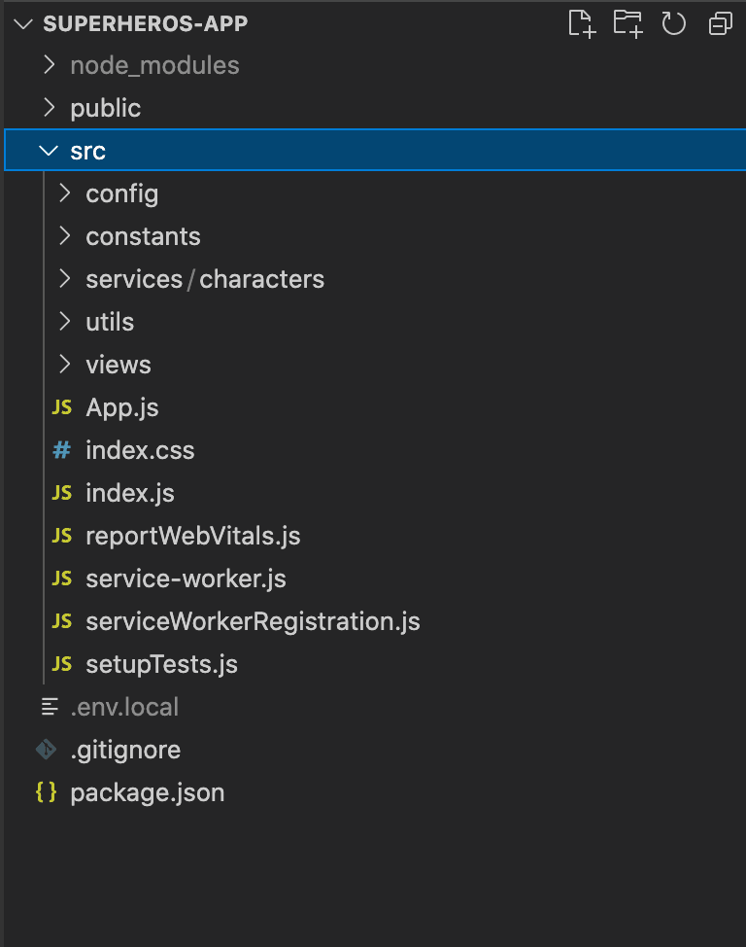Click the New Folder icon
746x947 pixels.
(627, 23)
